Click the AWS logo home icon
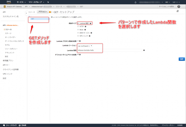The height and width of the screenshot is (127, 186). pyautogui.click(x=9, y=2)
